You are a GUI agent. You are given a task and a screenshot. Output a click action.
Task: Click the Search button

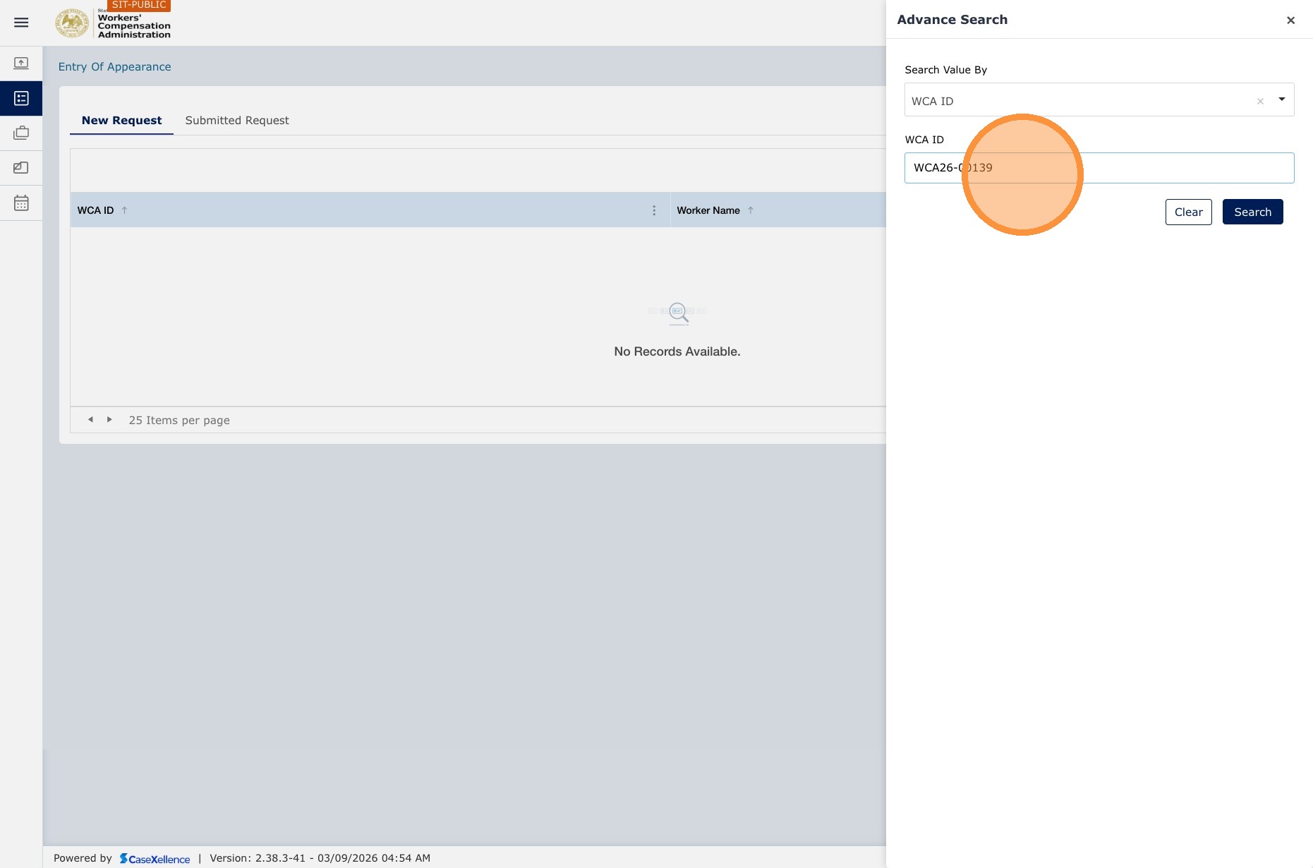(x=1252, y=212)
